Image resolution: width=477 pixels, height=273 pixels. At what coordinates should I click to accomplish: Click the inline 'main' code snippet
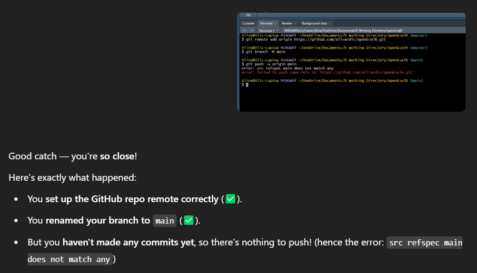click(x=165, y=221)
